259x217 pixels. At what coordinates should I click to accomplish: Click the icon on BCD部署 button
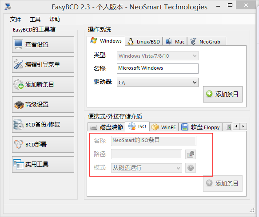tap(19, 144)
